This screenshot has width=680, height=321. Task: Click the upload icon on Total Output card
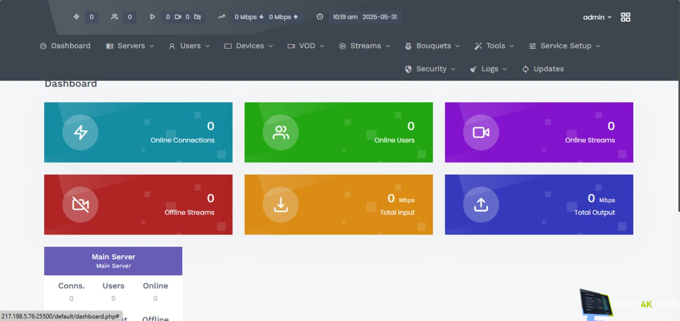tap(481, 204)
